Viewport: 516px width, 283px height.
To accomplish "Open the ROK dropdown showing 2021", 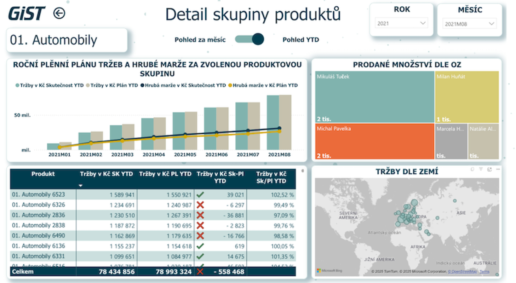I will point(401,23).
